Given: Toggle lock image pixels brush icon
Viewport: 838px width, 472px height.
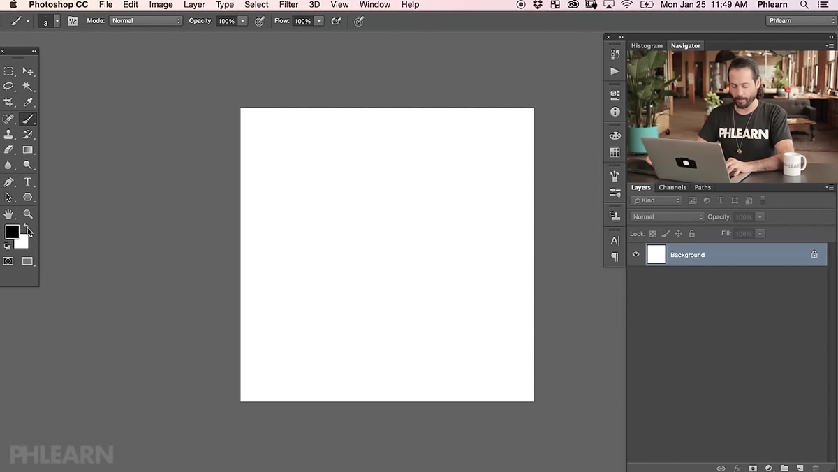Looking at the screenshot, I should coord(666,234).
